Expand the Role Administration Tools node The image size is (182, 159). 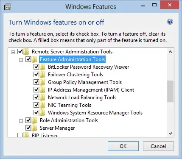[x=21, y=121]
